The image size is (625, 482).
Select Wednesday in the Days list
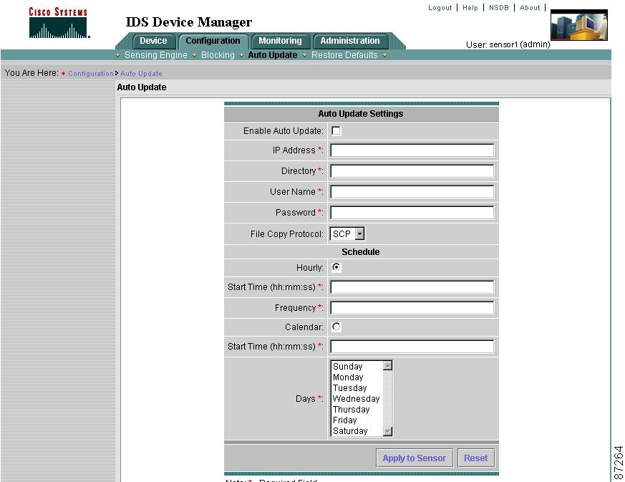356,398
